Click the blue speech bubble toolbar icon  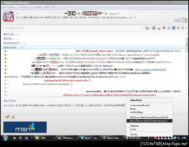click(174, 28)
